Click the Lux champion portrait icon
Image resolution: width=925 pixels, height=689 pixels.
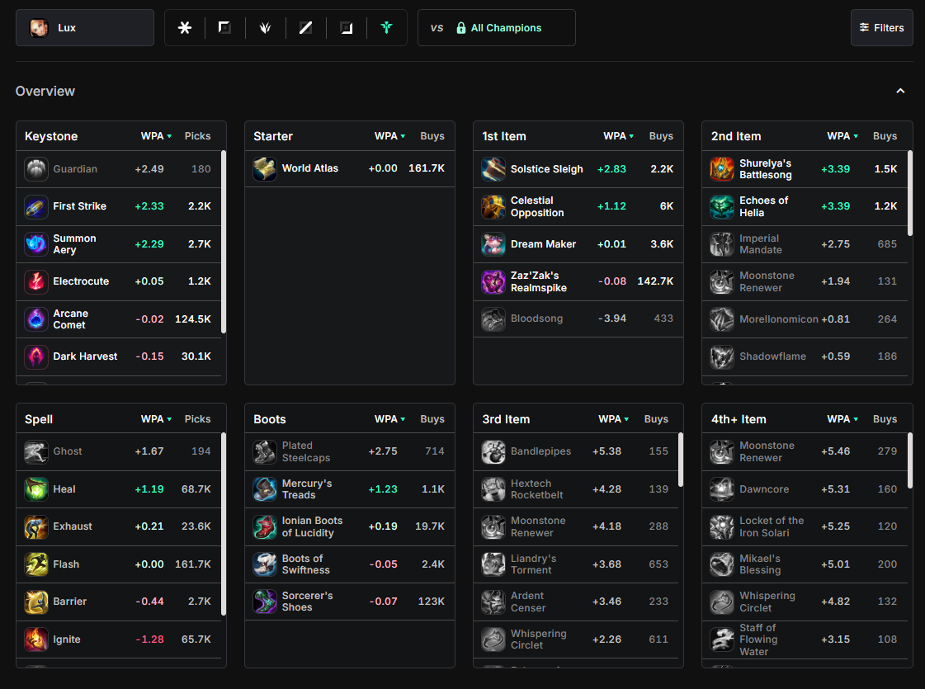pos(39,28)
